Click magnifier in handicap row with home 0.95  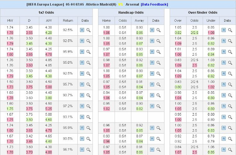tap(159, 106)
